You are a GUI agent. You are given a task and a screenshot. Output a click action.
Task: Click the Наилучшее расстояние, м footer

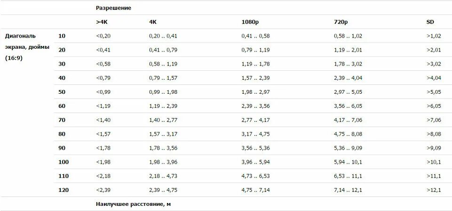[133, 204]
